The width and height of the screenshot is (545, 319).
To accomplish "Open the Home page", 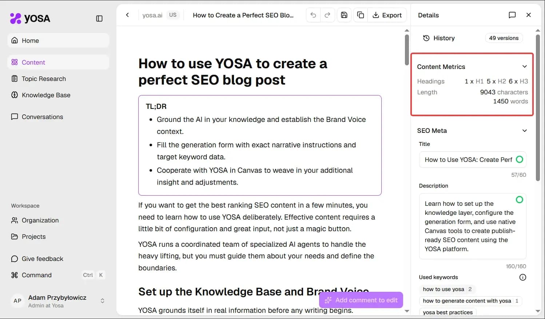I will coord(58,41).
